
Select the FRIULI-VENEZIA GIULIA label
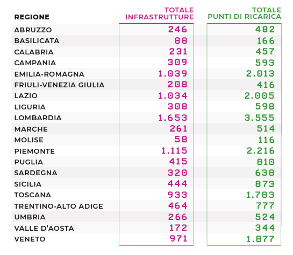coord(59,85)
